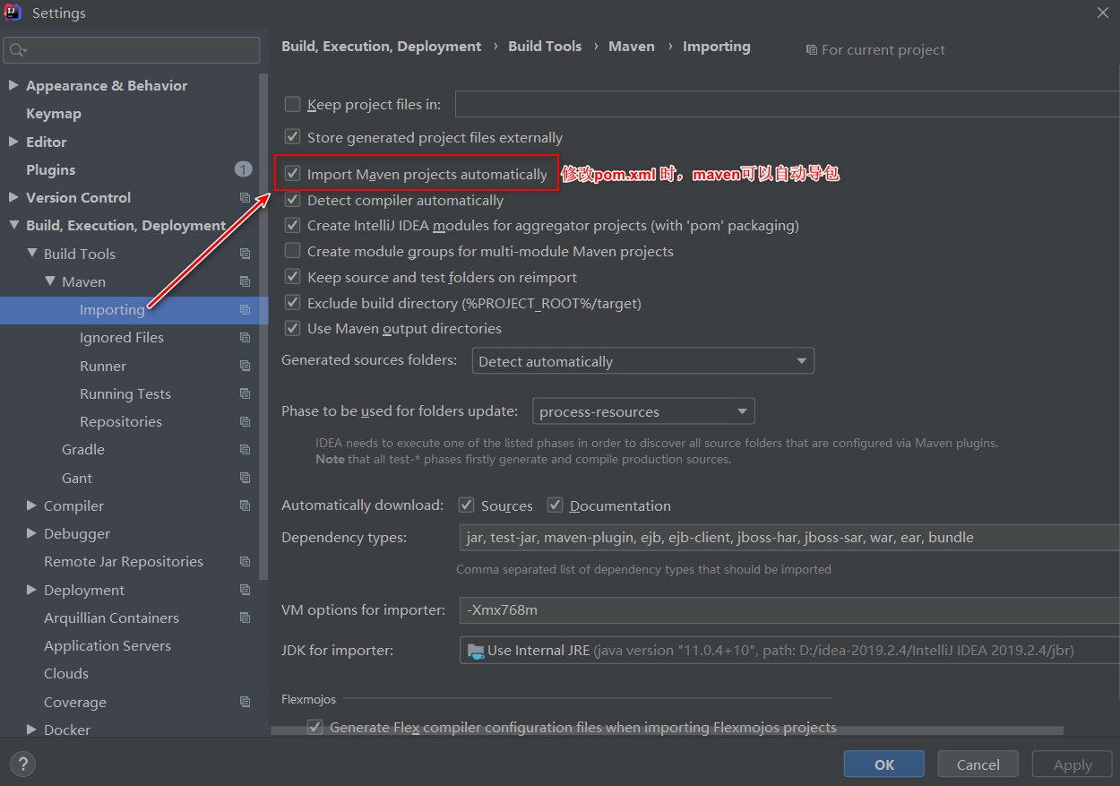
Task: Go to Application Servers settings
Action: click(108, 646)
